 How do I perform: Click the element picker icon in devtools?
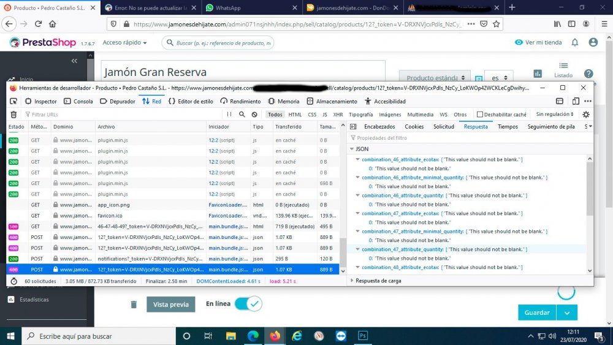[x=13, y=101]
